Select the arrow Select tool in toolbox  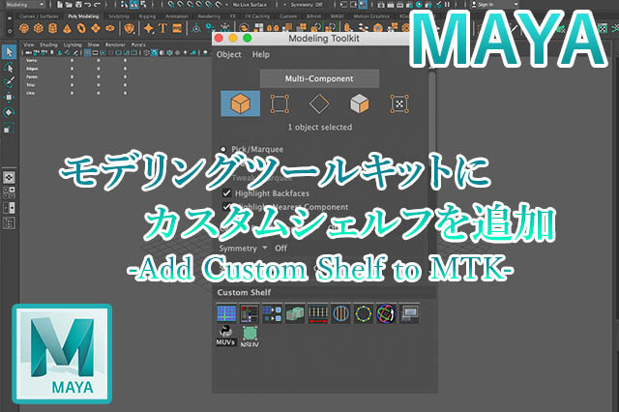(x=9, y=52)
